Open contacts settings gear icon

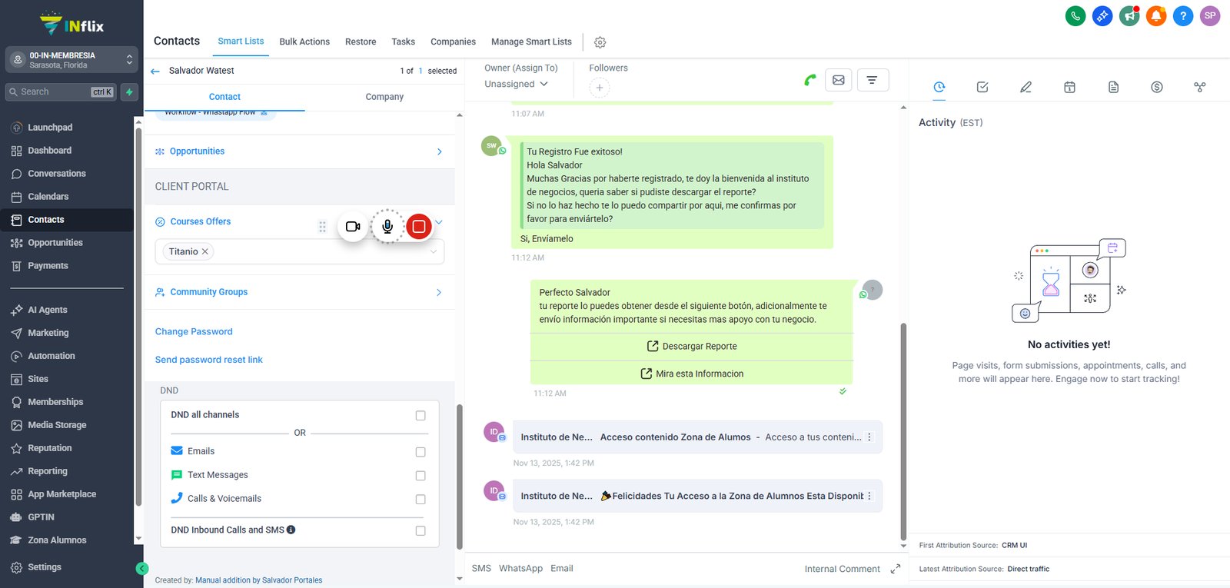pos(600,42)
